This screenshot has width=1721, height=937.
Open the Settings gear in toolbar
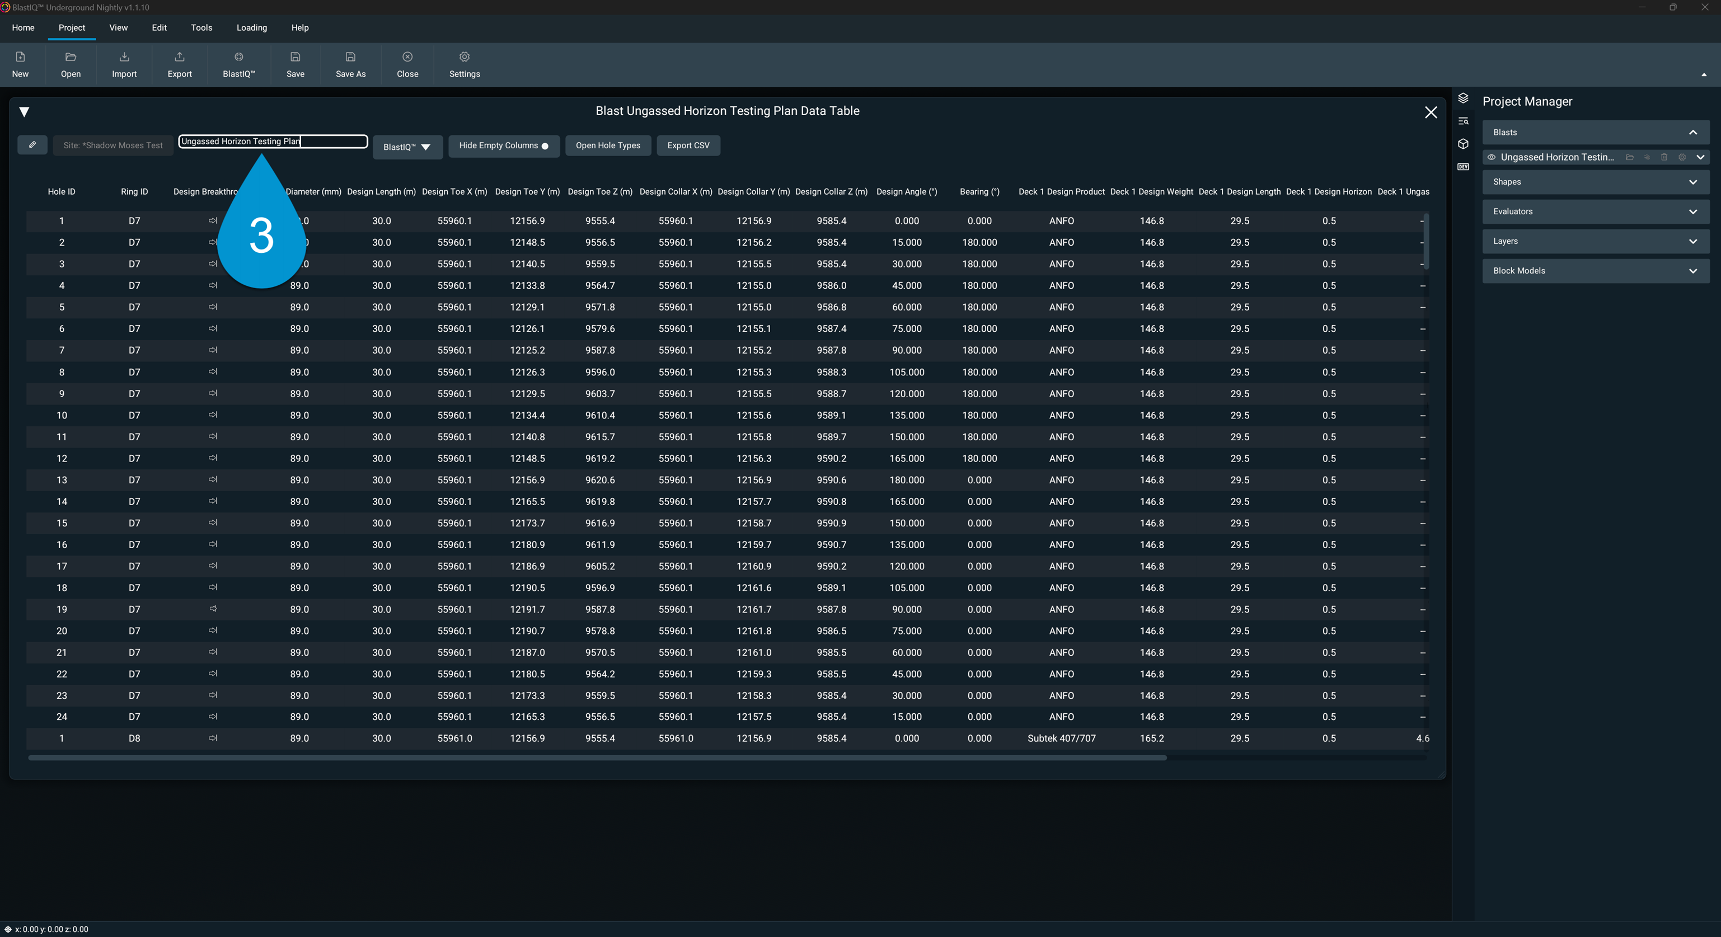(465, 56)
